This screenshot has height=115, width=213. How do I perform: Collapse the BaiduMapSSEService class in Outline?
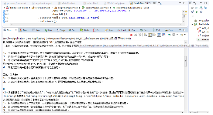pos(192,24)
